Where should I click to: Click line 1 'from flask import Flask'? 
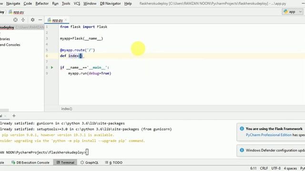click(x=84, y=27)
